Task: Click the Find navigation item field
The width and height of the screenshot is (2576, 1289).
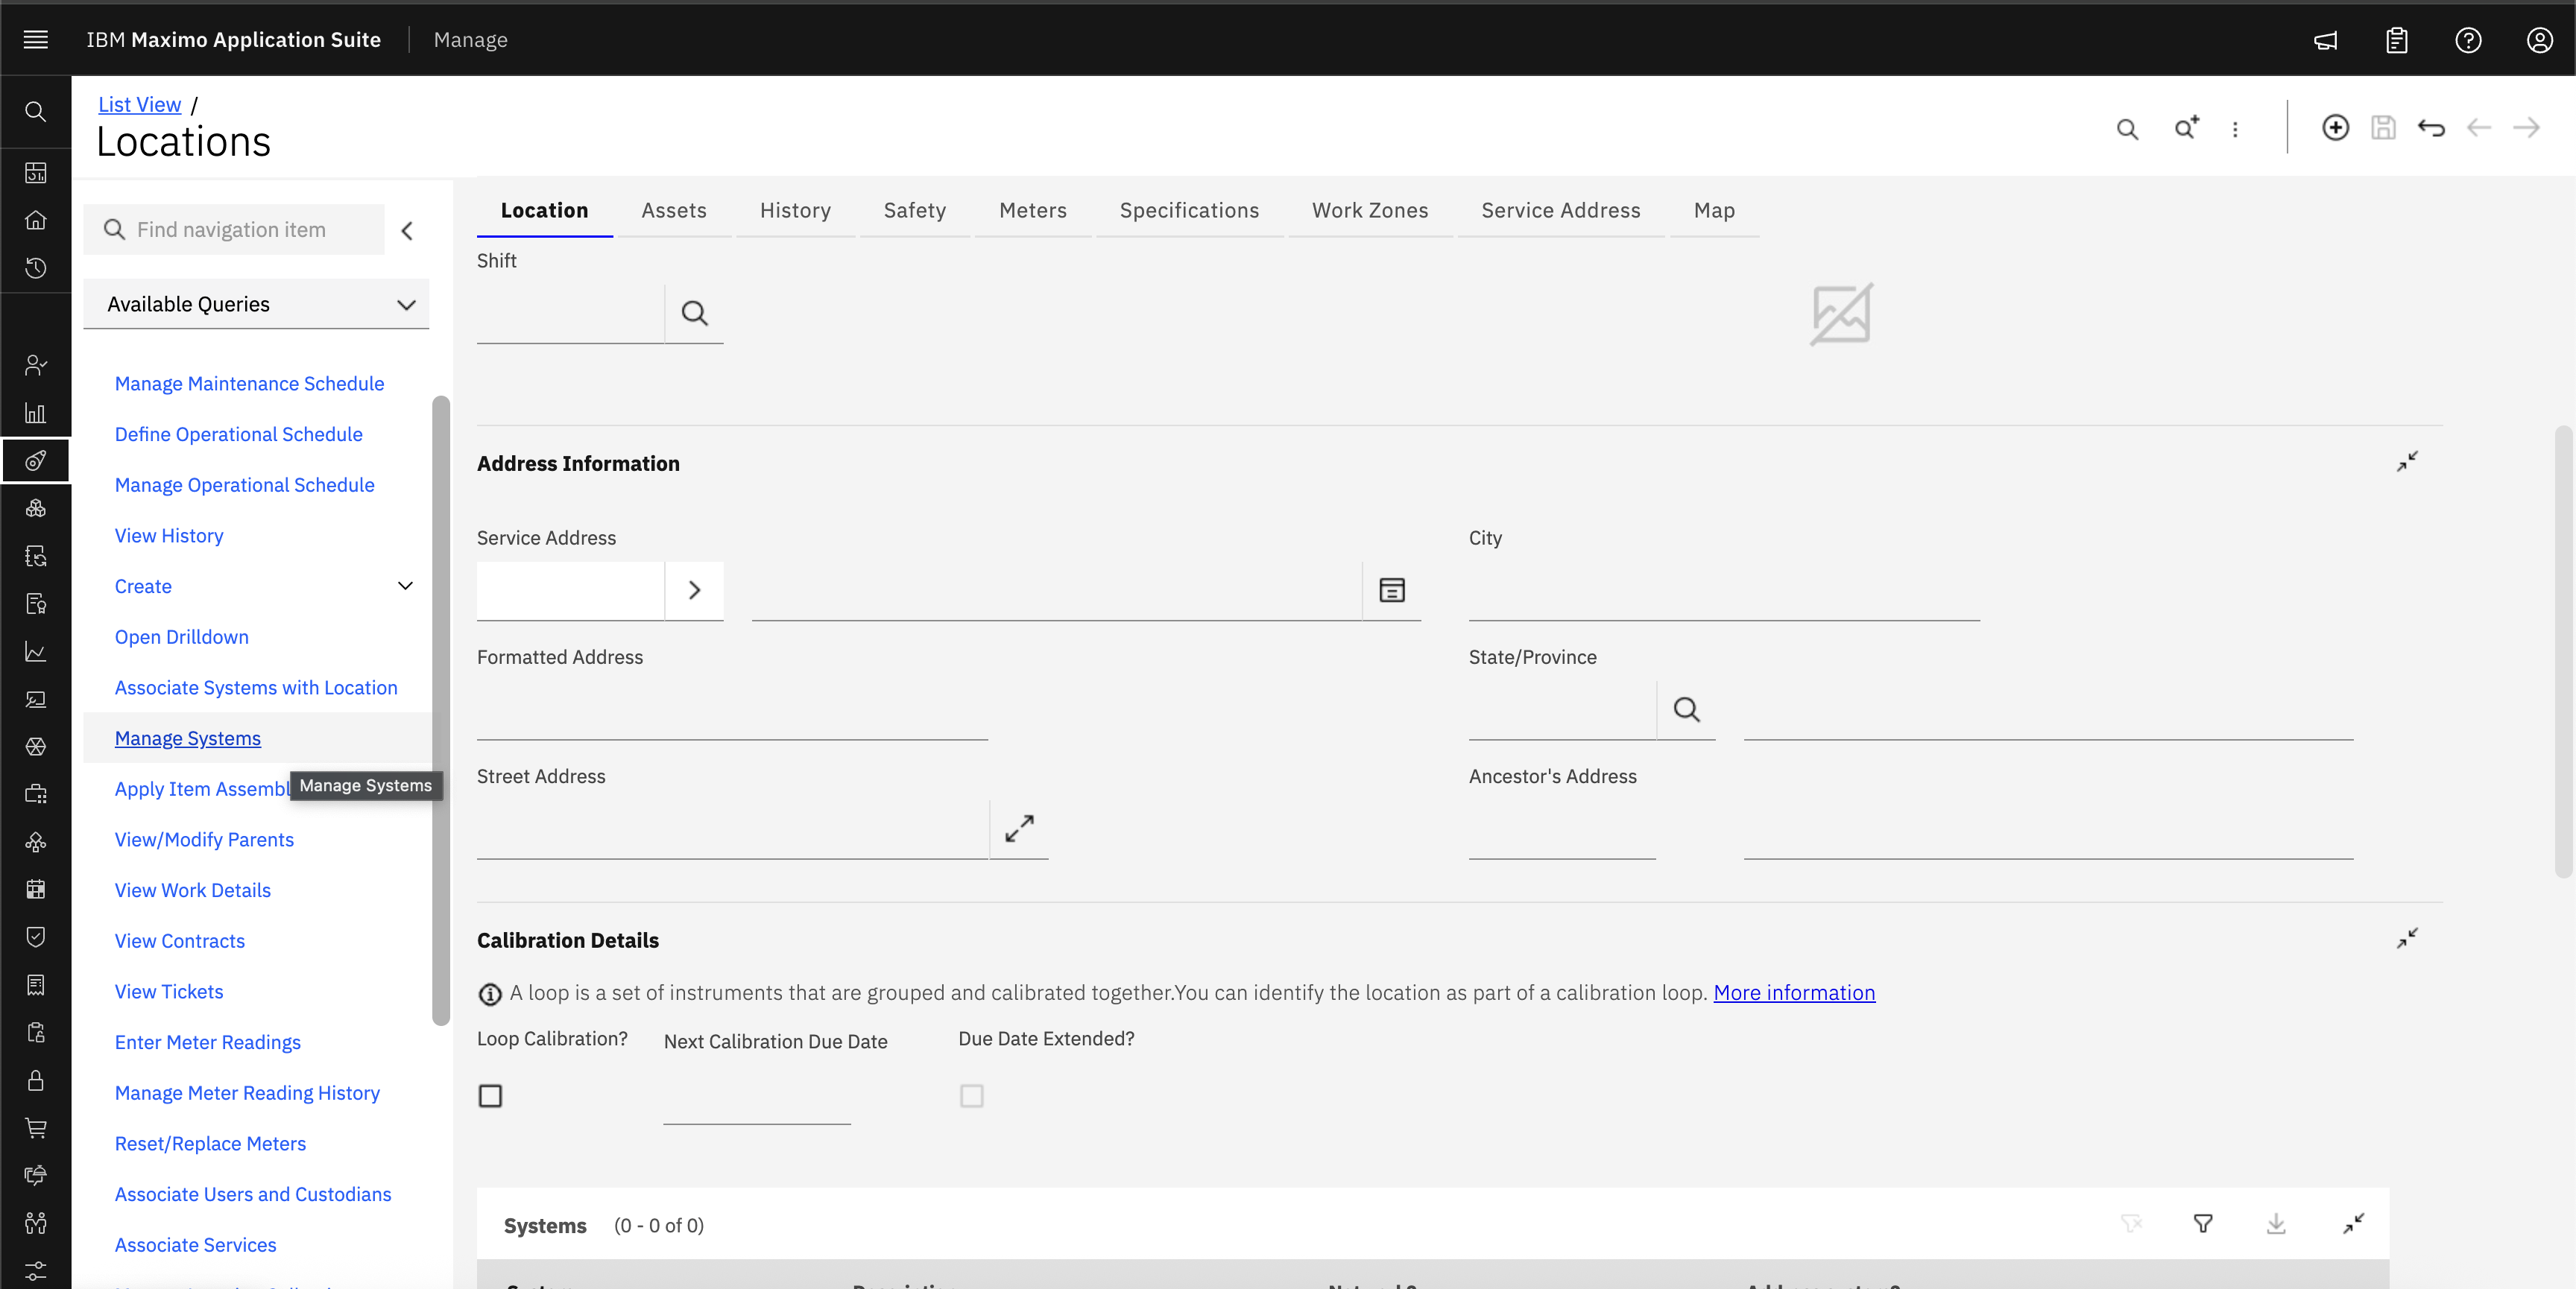Action: 234,230
